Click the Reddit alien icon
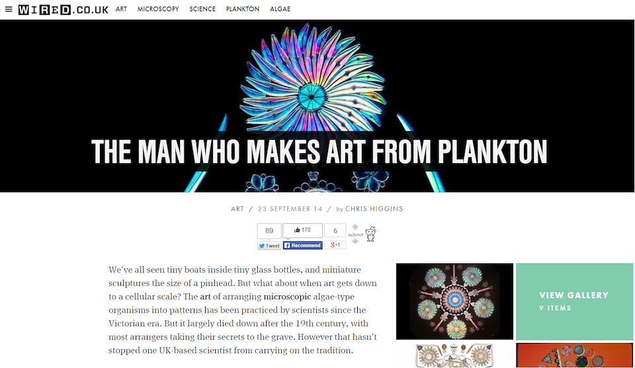Image resolution: width=635 pixels, height=368 pixels. pos(371,234)
